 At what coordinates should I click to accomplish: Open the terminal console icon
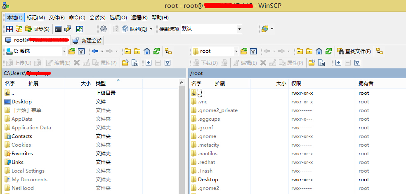click(58, 29)
